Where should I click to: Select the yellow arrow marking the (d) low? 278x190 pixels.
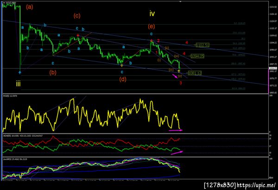(122, 66)
